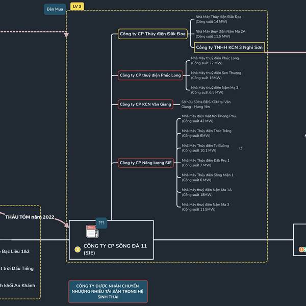Click the '???' label on SJE node
306x306 pixels.
(101, 223)
